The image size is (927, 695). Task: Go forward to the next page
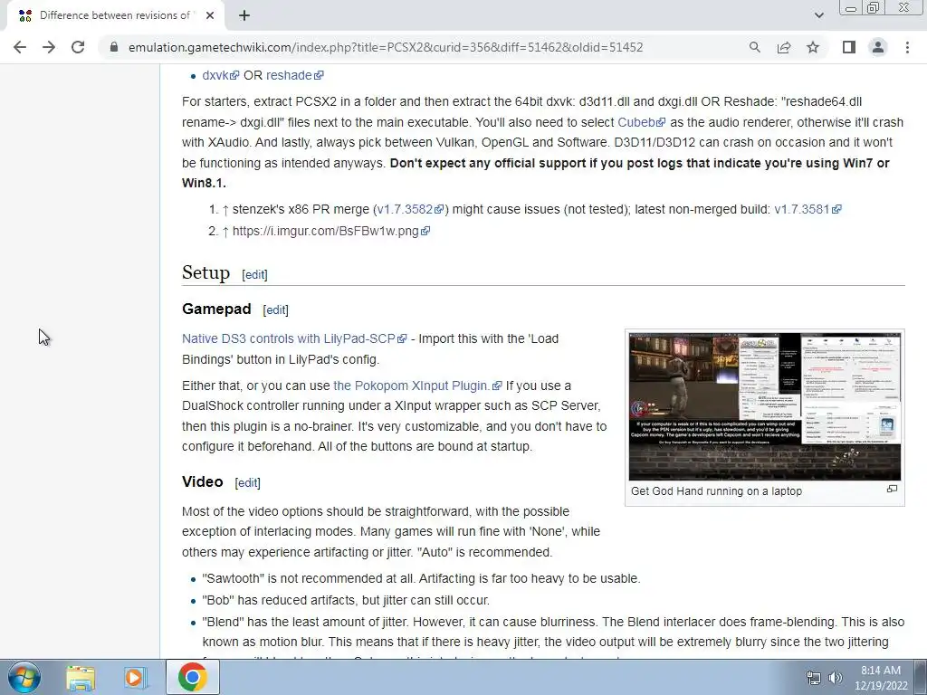pyautogui.click(x=49, y=47)
